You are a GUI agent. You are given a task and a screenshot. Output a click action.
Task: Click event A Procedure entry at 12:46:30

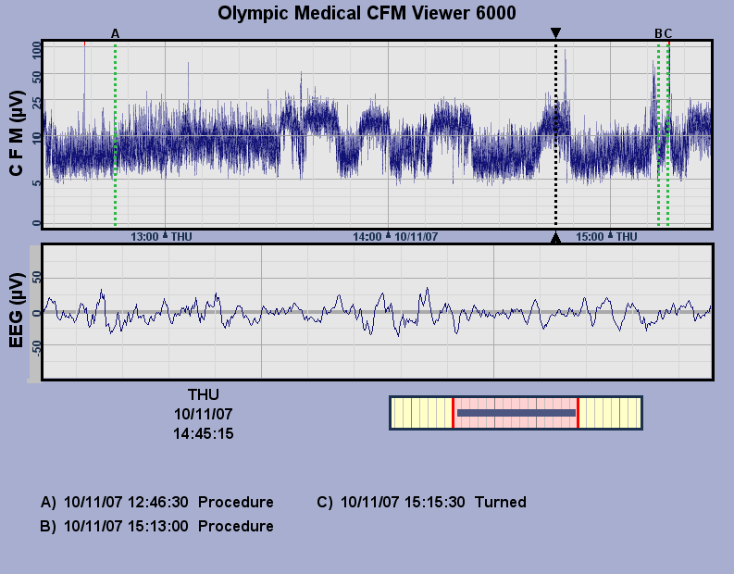click(156, 502)
